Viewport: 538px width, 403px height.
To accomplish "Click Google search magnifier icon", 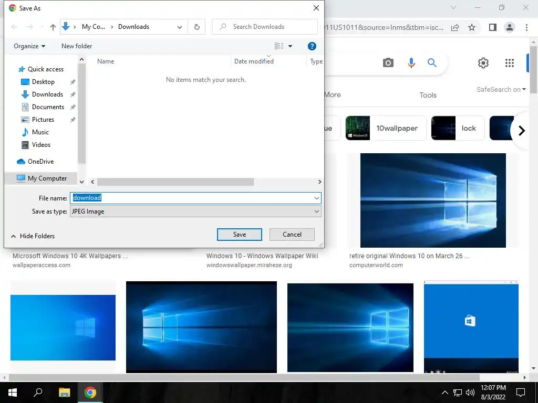I will [x=432, y=63].
